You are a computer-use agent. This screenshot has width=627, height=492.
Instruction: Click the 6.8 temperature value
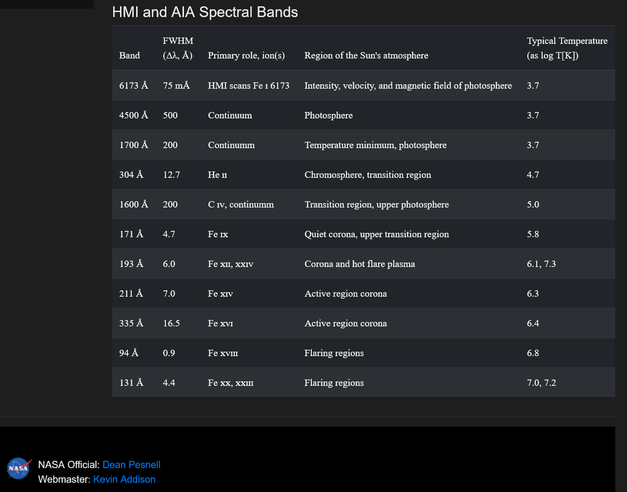[x=533, y=353]
